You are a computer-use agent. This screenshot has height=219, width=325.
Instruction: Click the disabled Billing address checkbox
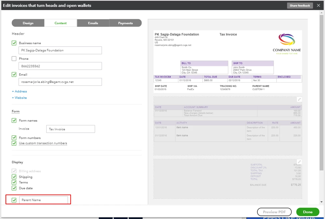click(14, 171)
